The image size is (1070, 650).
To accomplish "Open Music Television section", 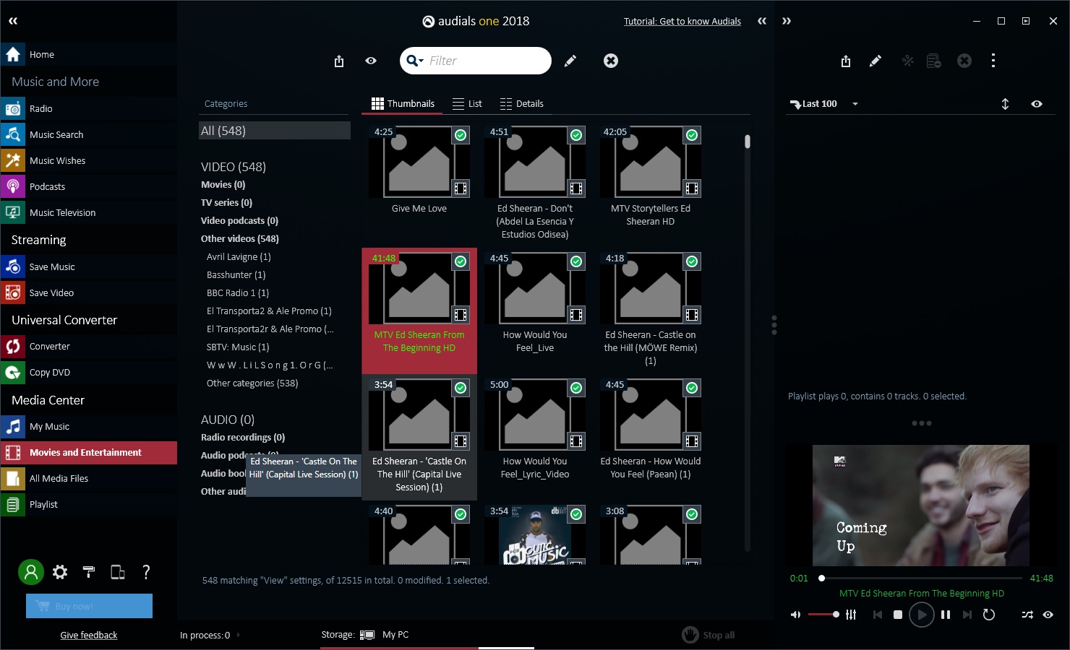I will pyautogui.click(x=88, y=212).
